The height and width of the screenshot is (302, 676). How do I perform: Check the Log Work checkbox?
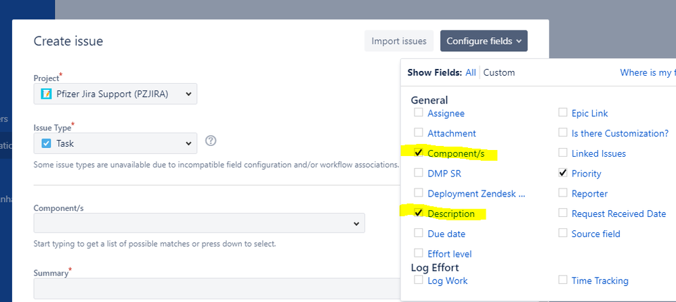click(x=418, y=280)
